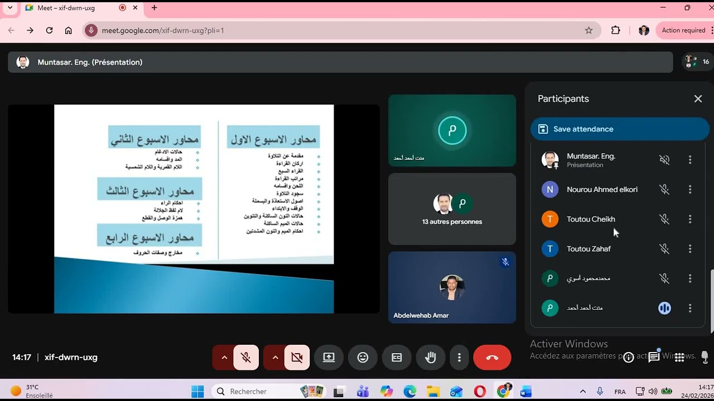Image resolution: width=714 pixels, height=401 pixels.
Task: Mute Muntasar. Eng. presentation audio
Action: click(664, 160)
